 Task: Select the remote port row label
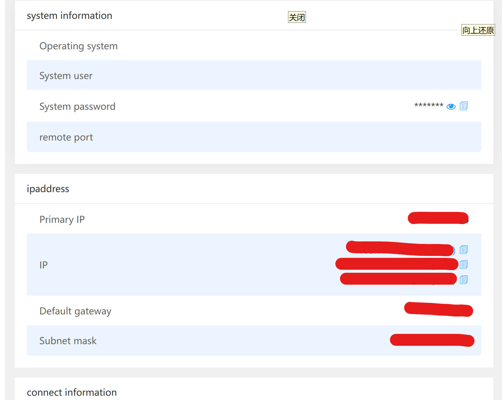pos(66,137)
